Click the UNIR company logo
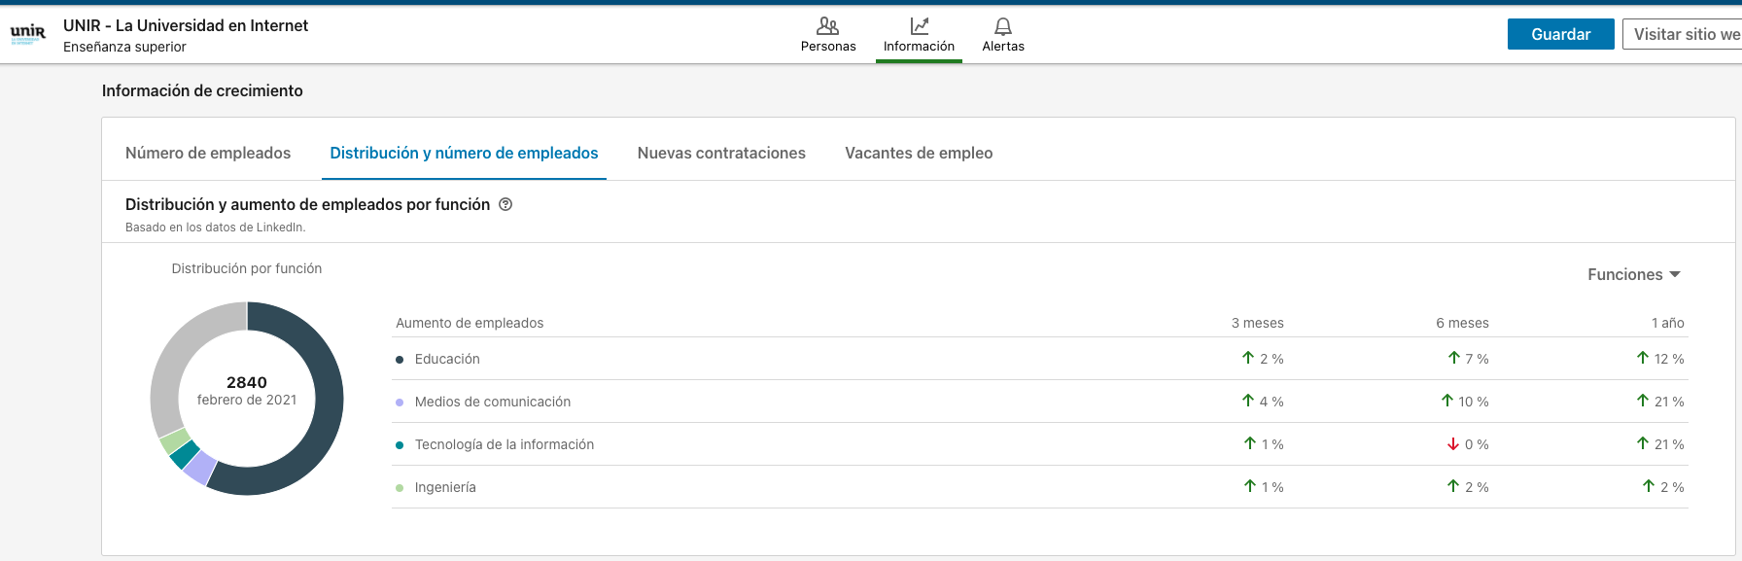The width and height of the screenshot is (1742, 561). (x=27, y=35)
